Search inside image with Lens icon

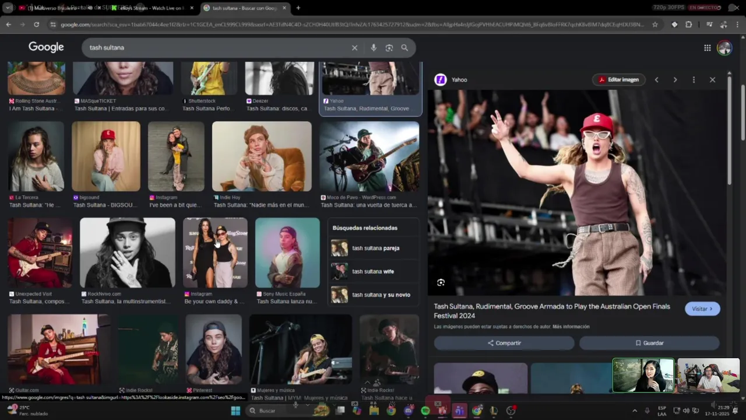click(x=441, y=282)
